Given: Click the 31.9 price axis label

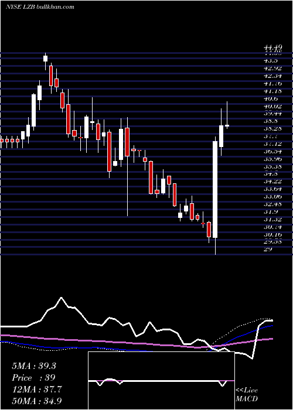Looking at the screenshot, I should [271, 212].
